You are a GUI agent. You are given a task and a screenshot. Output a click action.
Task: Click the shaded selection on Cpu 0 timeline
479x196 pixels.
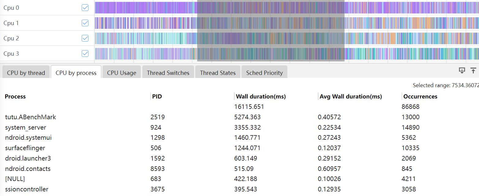pos(271,8)
